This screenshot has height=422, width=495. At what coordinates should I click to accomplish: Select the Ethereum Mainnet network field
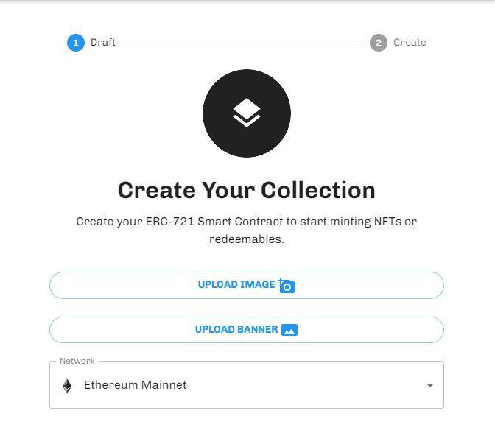[247, 384]
